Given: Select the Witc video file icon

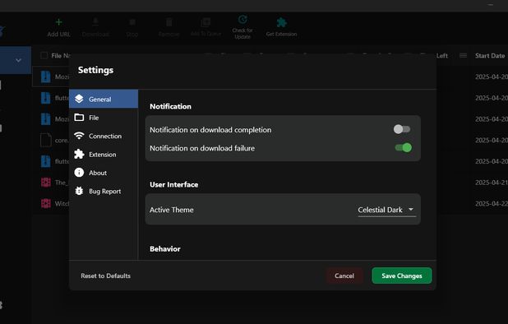Looking at the screenshot, I should (x=46, y=203).
